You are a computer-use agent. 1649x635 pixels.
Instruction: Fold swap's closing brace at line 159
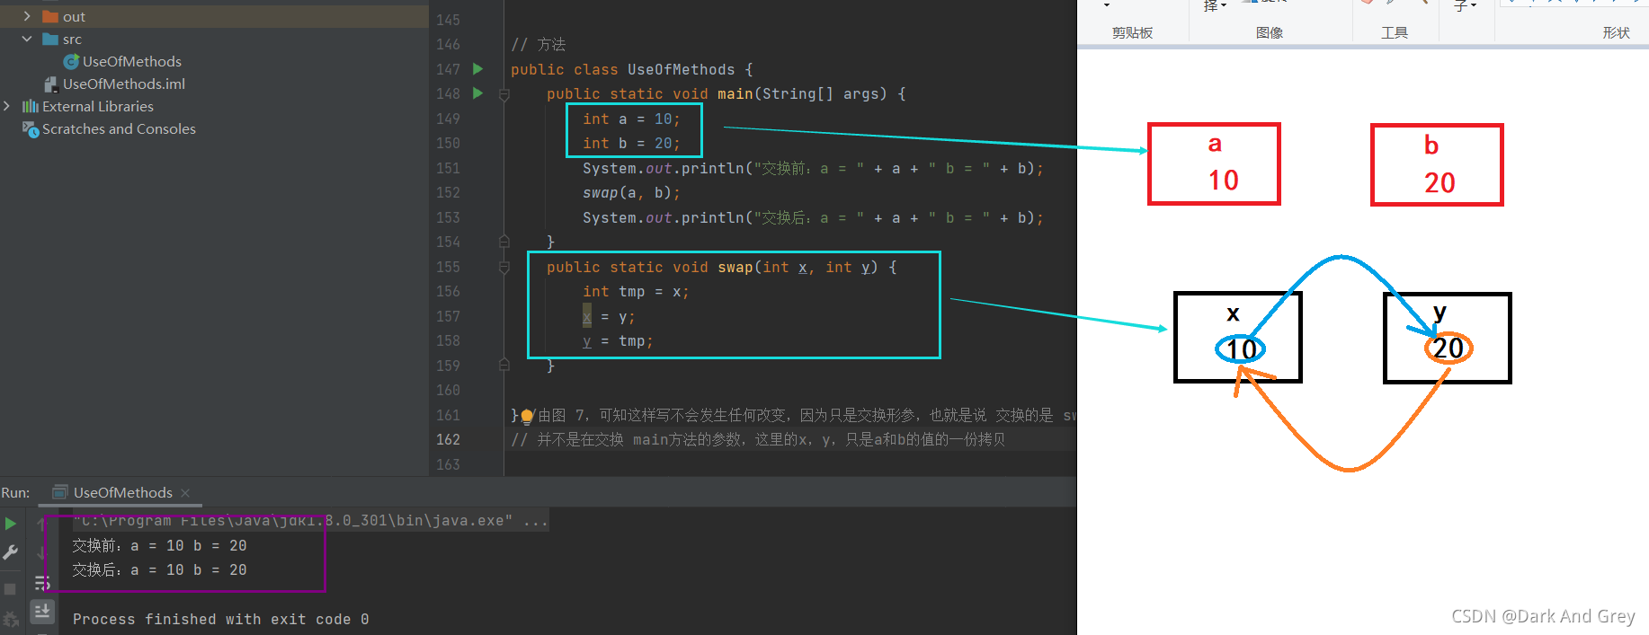click(504, 365)
